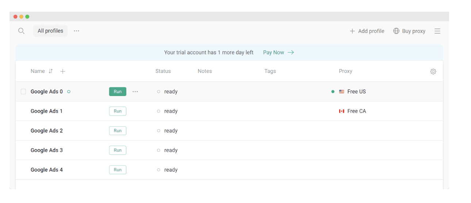Screen dimensions: 471x203
Task: Check the Google Ads 0 checkbox
Action: (23, 92)
